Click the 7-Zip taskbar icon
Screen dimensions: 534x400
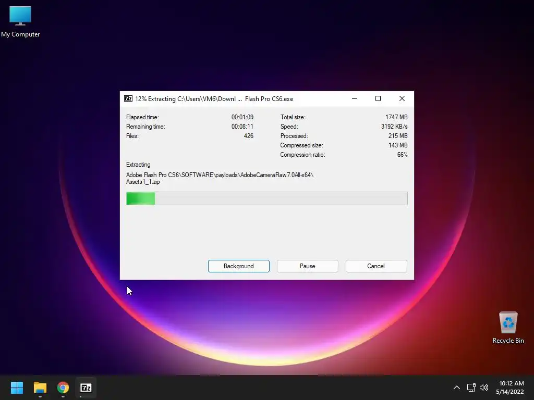(x=86, y=387)
